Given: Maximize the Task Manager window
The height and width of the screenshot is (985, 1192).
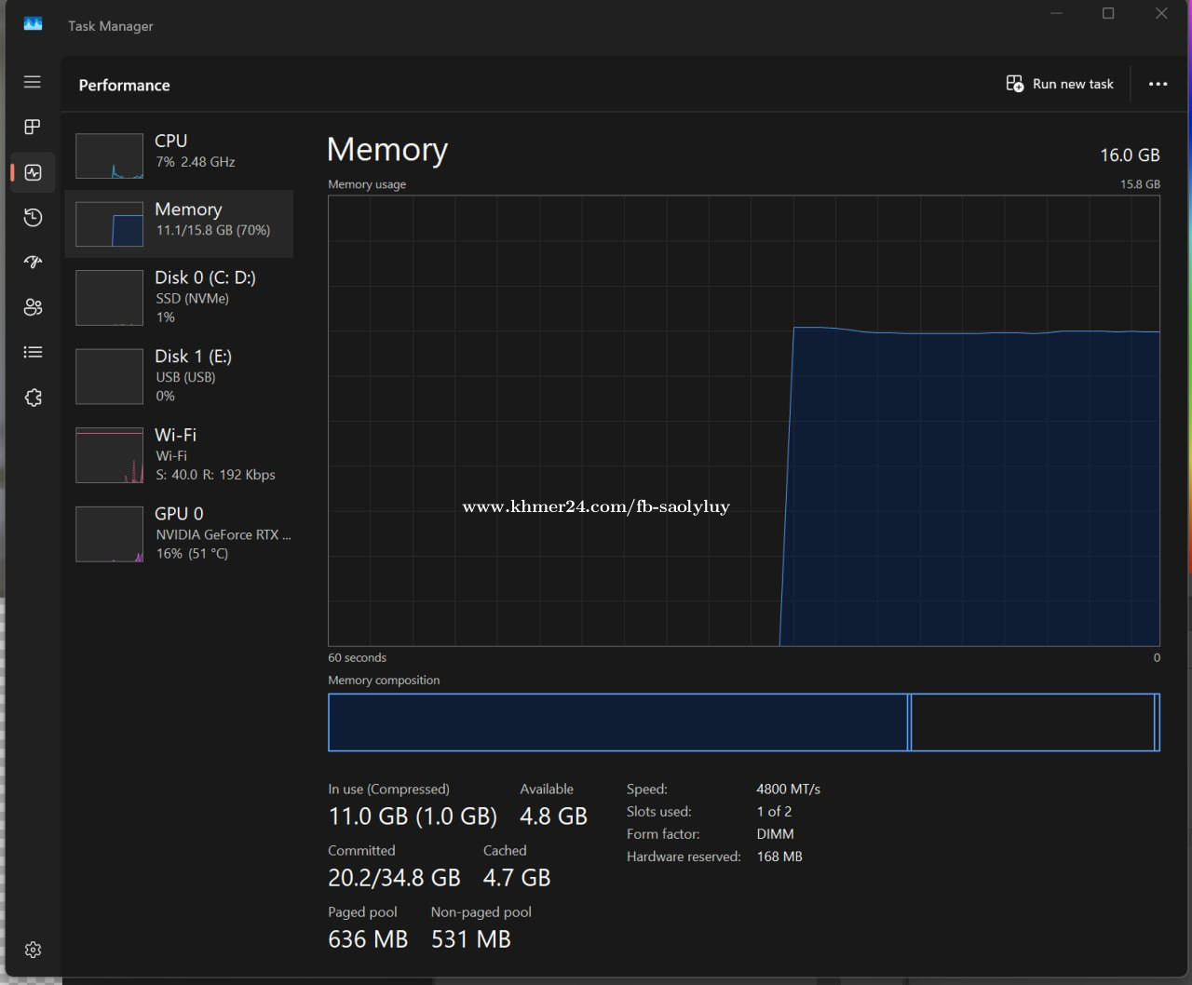Looking at the screenshot, I should click(x=1108, y=13).
